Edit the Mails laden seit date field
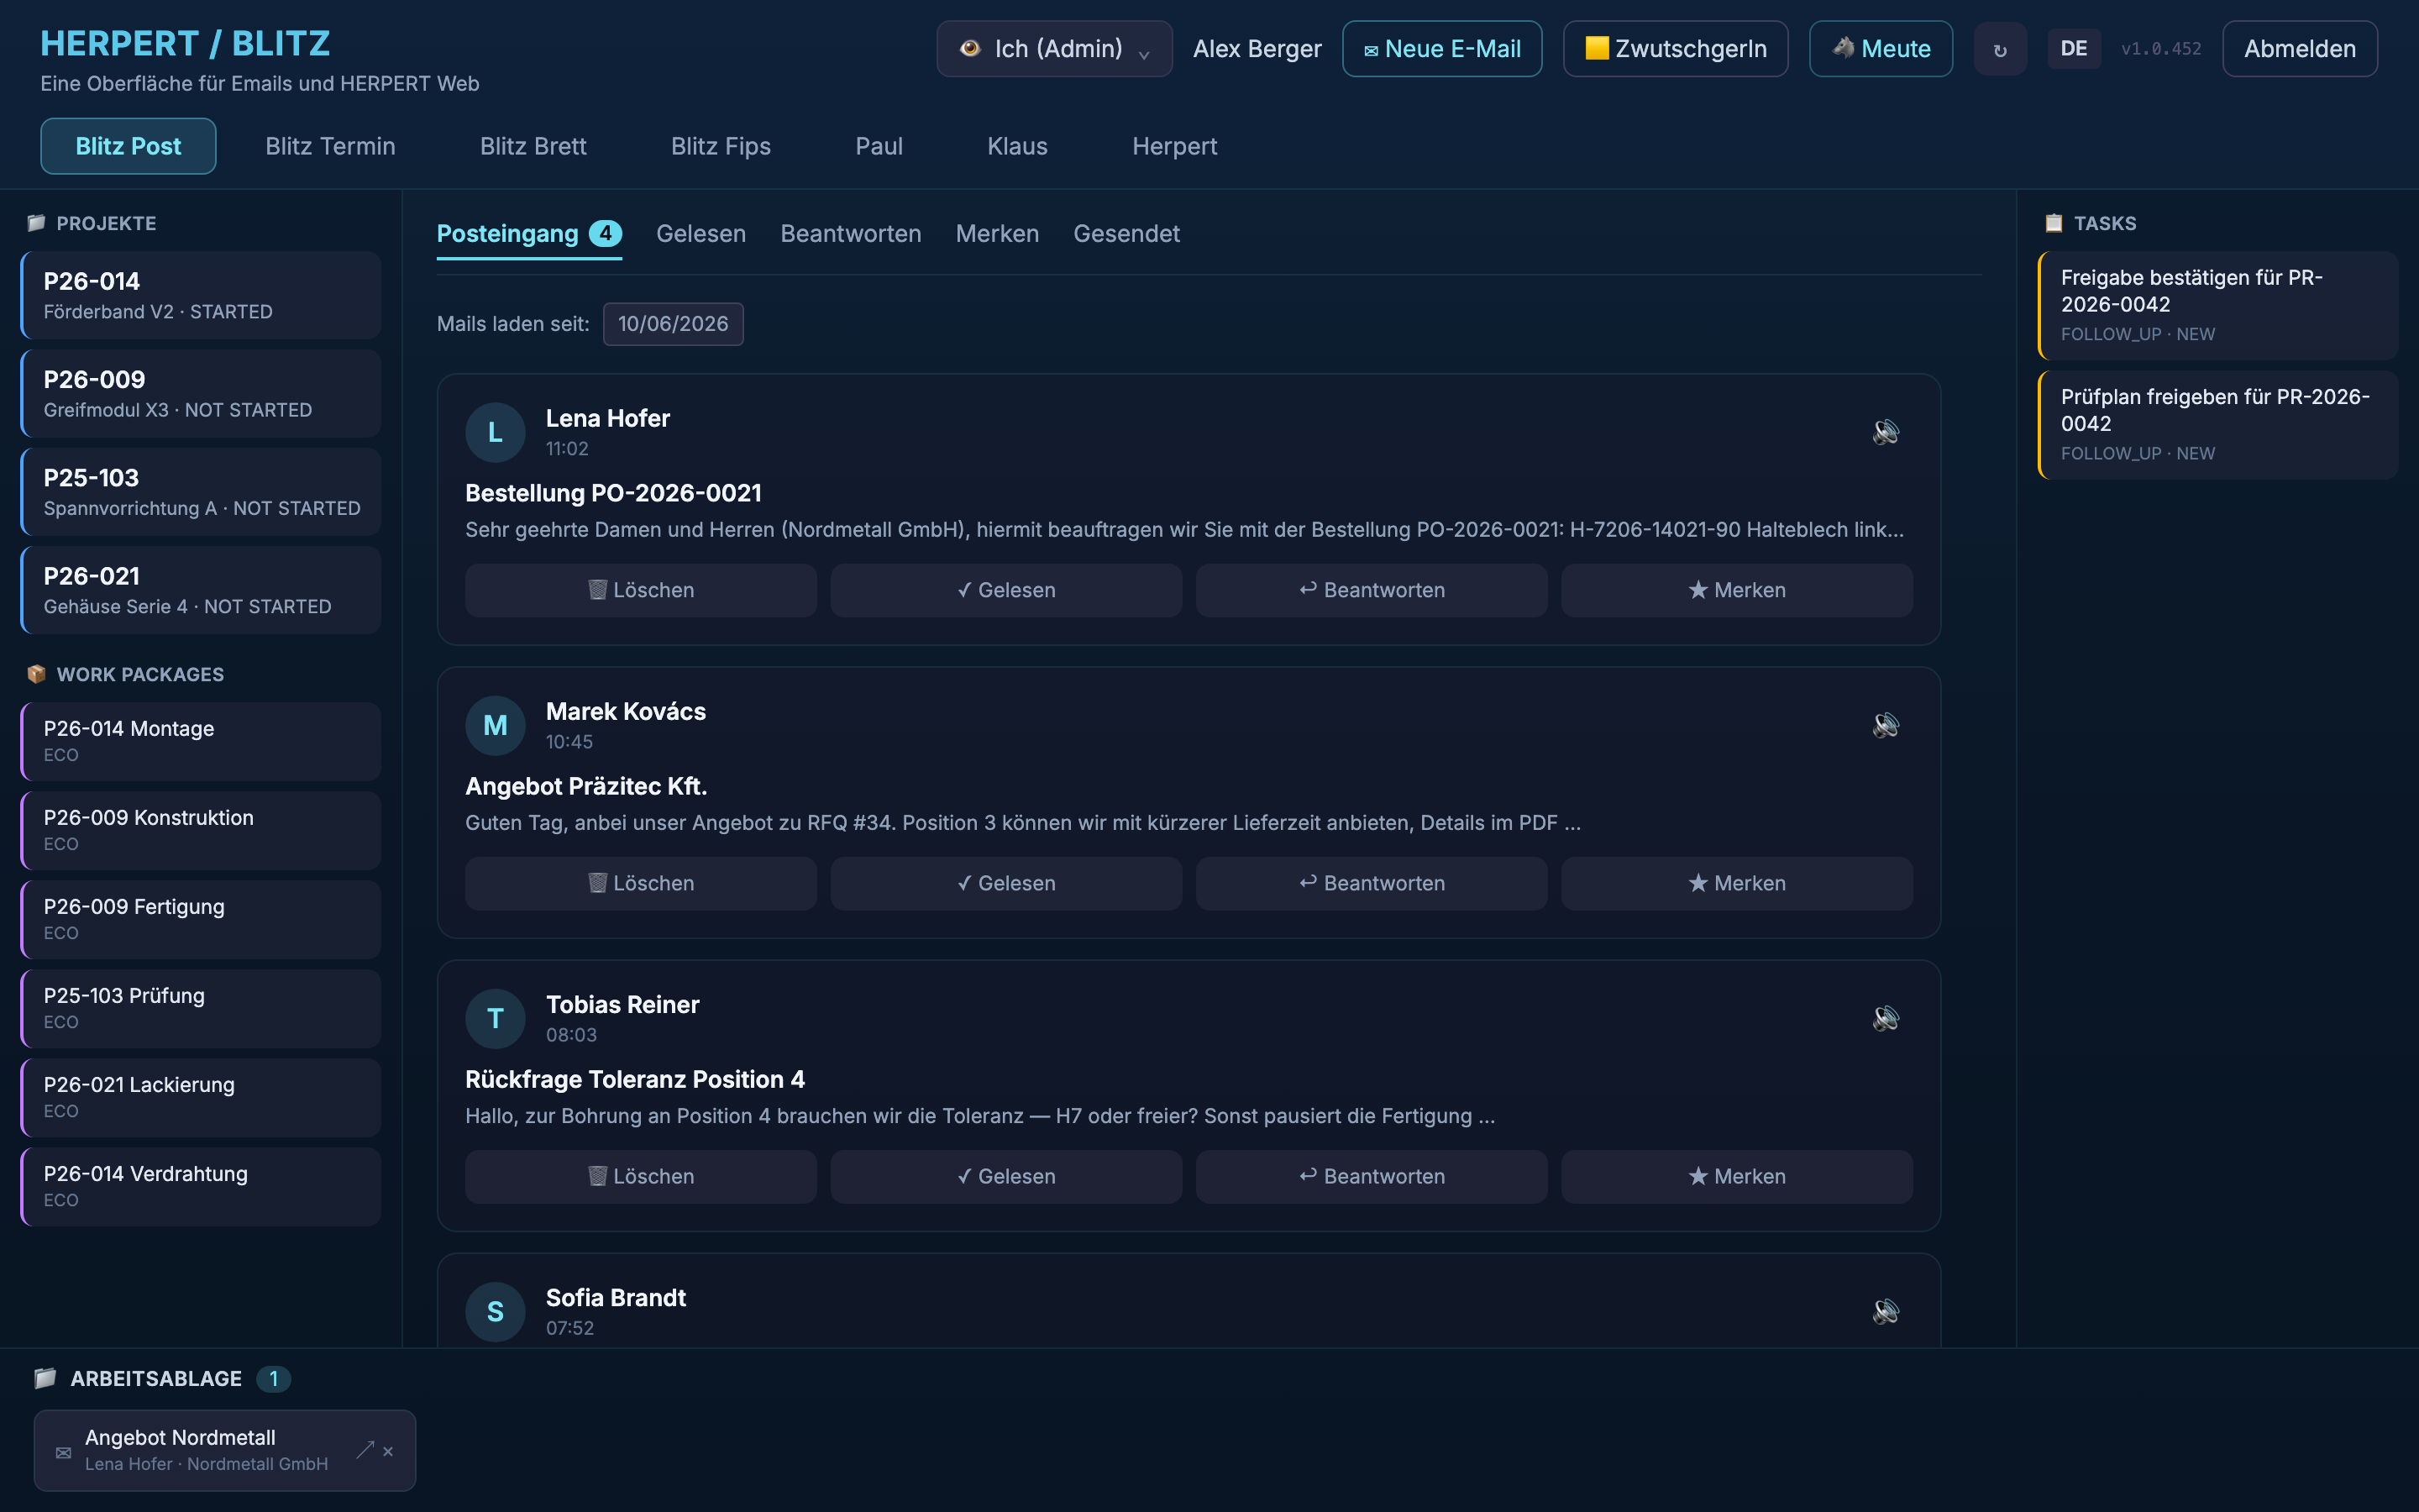The width and height of the screenshot is (2419, 1512). [x=673, y=324]
